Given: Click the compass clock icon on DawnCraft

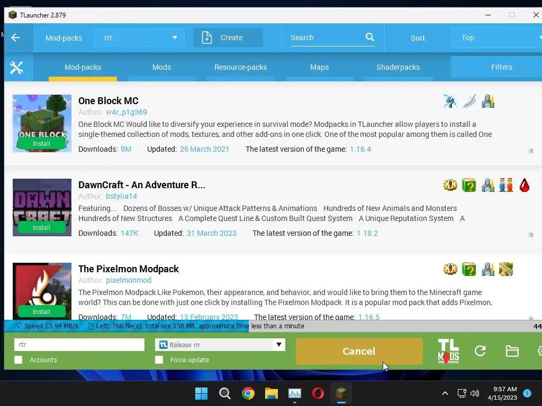Looking at the screenshot, I should [x=450, y=185].
